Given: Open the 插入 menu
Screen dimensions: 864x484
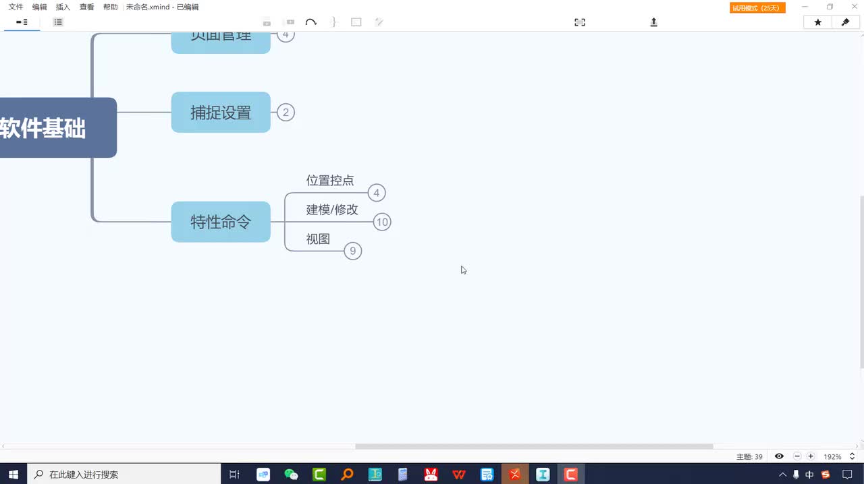Looking at the screenshot, I should (x=63, y=7).
